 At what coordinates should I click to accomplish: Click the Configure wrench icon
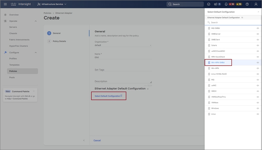click(5, 53)
